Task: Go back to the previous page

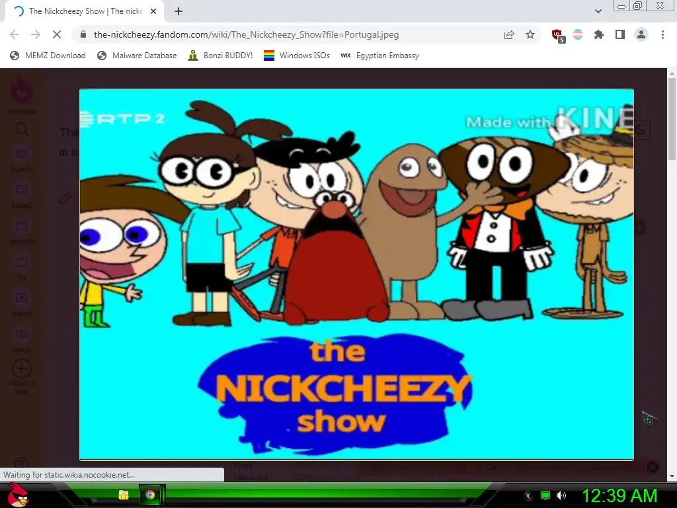Action: (15, 34)
